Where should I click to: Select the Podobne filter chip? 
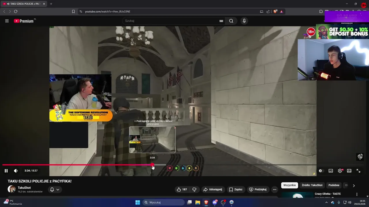(x=334, y=185)
